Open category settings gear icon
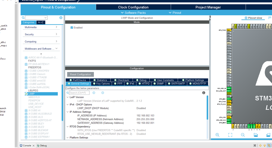Image resolution: width=272 pixels, height=148 pixels. click(61, 18)
